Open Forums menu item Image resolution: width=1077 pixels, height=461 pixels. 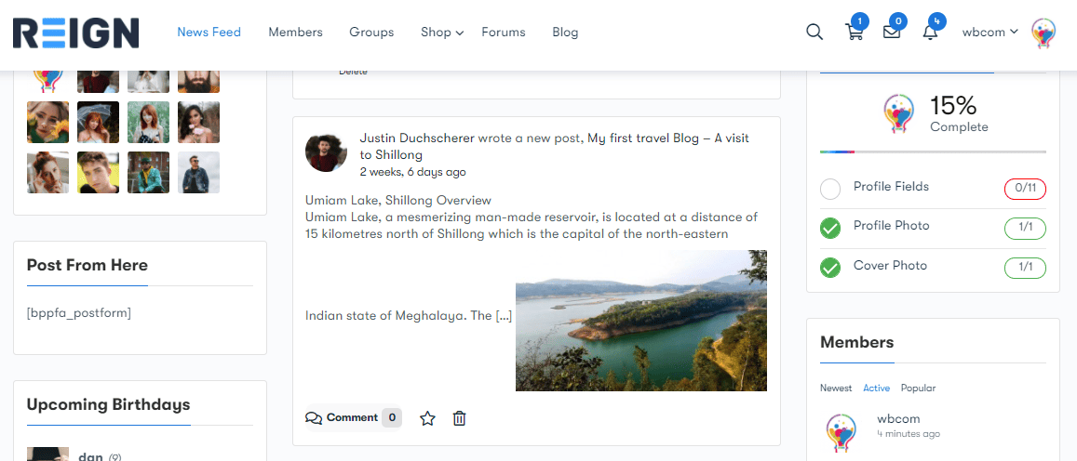tap(504, 33)
